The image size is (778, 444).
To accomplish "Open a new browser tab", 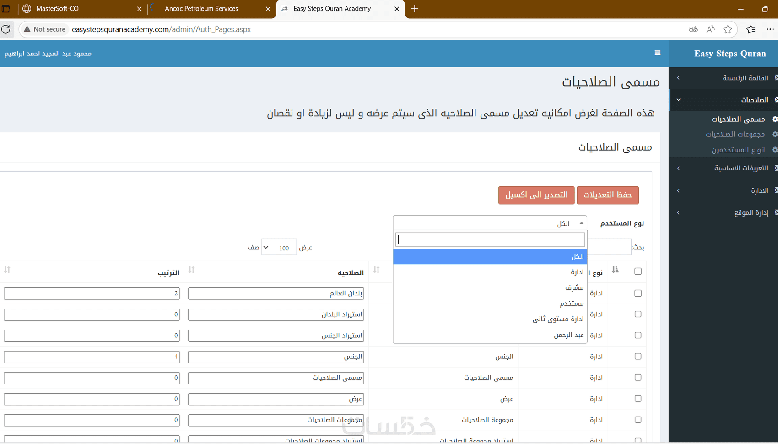I will tap(415, 9).
